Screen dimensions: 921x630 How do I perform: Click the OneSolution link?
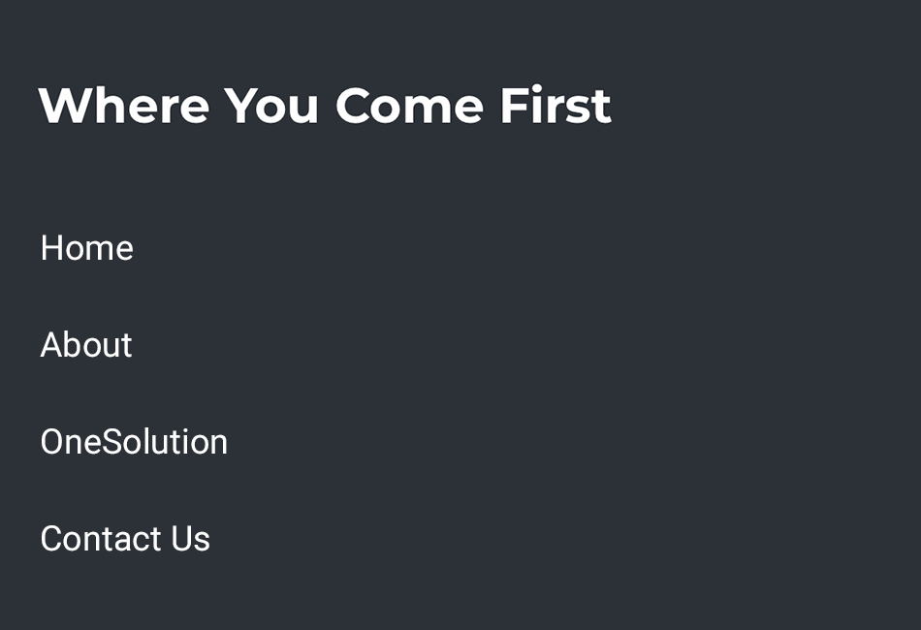(134, 442)
